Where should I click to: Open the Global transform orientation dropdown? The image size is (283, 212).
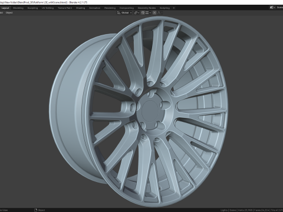click(124, 13)
